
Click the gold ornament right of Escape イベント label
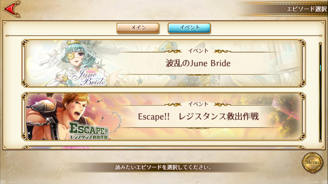[223, 104]
